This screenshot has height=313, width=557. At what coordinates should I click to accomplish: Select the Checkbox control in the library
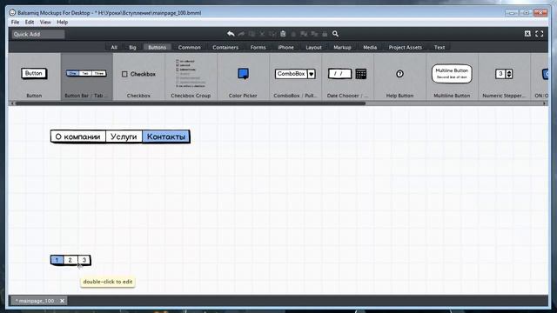tap(139, 77)
